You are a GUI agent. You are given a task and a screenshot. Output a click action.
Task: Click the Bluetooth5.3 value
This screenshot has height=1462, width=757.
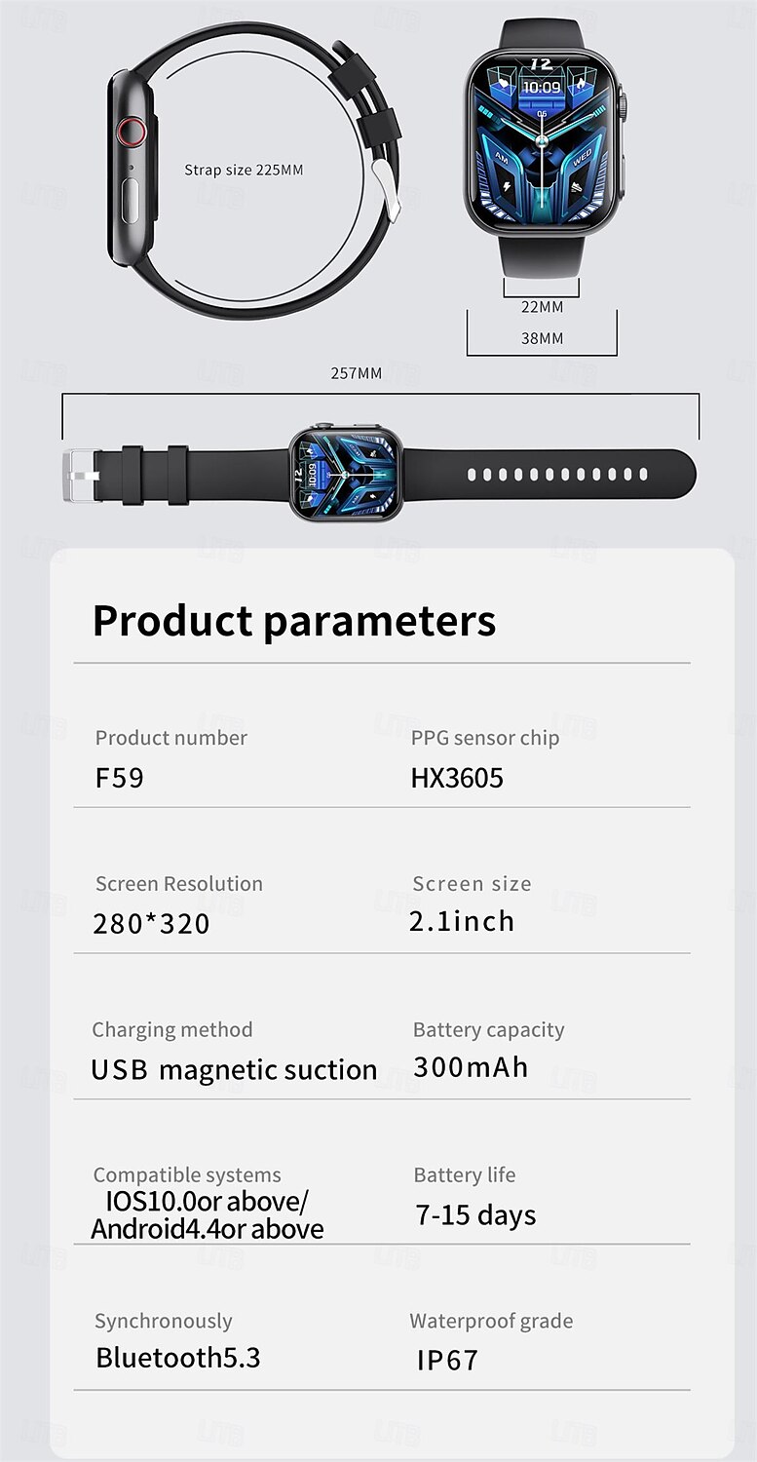coord(178,1358)
